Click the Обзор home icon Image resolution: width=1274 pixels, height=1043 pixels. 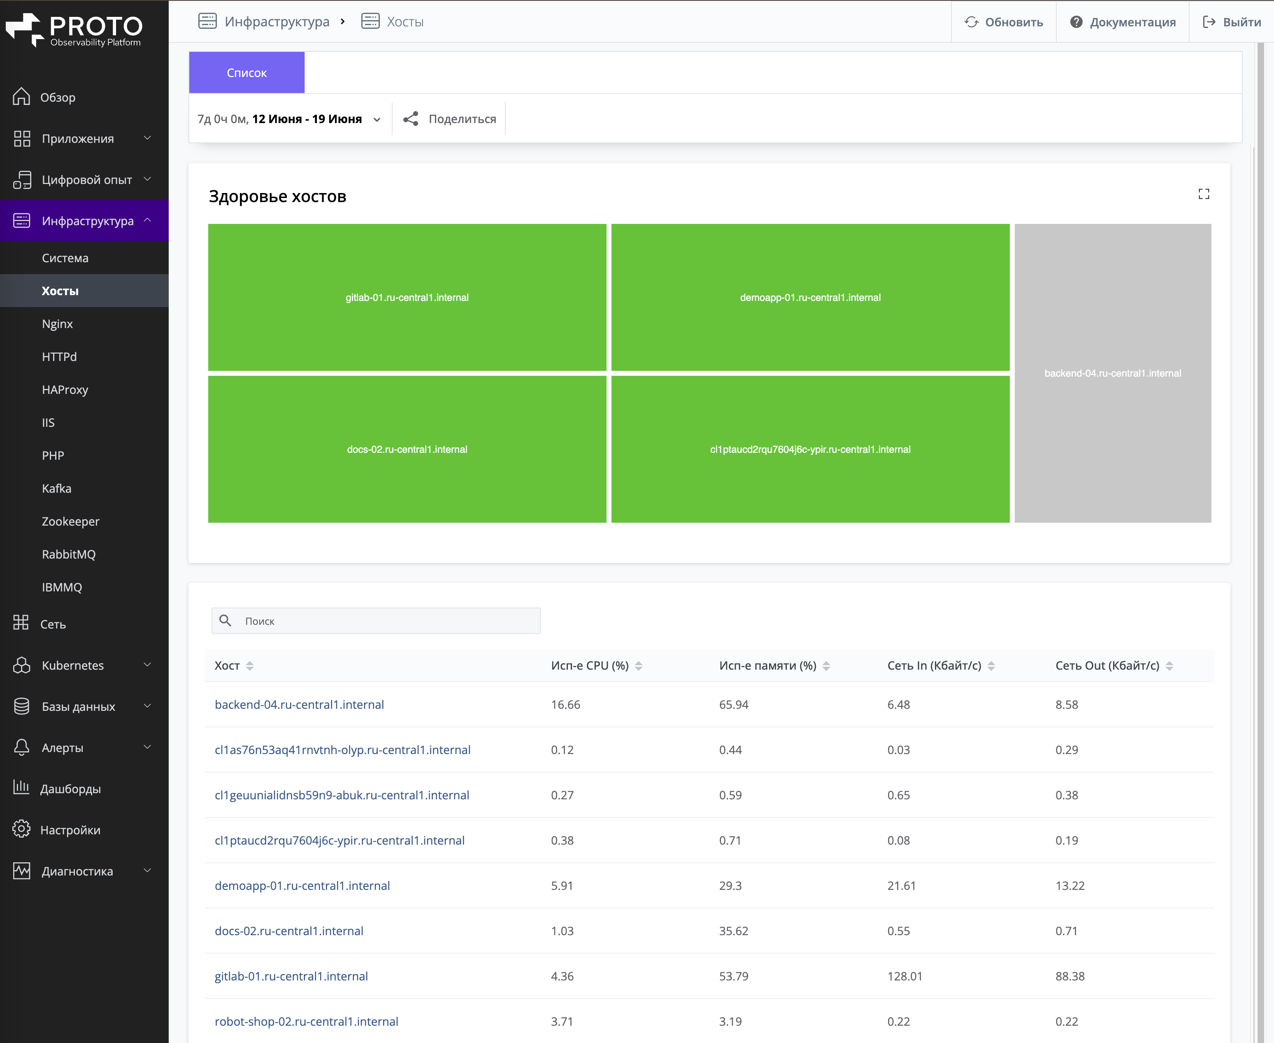tap(22, 97)
